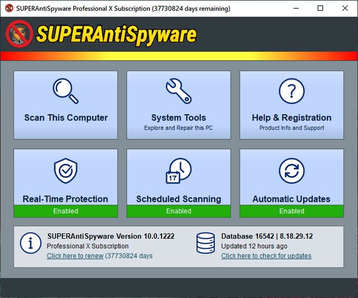Click the SUPERAntiSpyware logo in banner
This screenshot has width=358, height=298.
pyautogui.click(x=101, y=34)
